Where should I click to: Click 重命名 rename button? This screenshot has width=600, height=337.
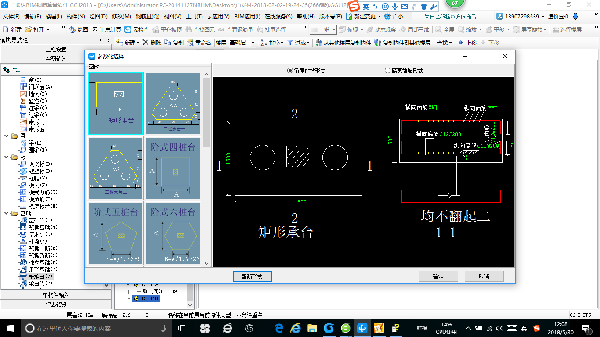[199, 43]
